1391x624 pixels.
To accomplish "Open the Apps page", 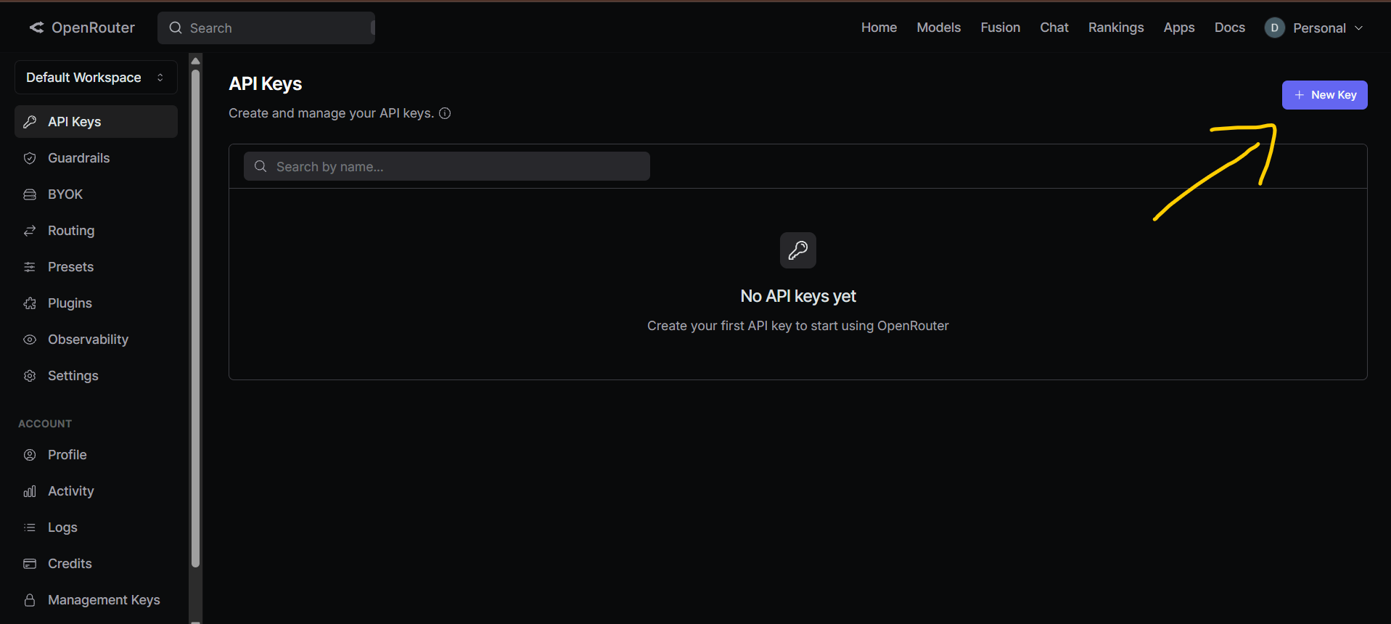I will (1178, 28).
